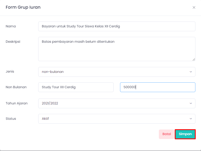Click the Jenis label
The height and width of the screenshot is (151, 201).
pyautogui.click(x=10, y=71)
